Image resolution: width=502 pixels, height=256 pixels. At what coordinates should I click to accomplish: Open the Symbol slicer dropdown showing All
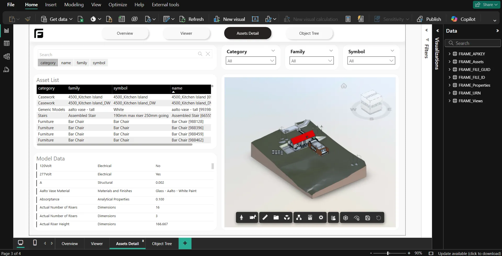point(371,61)
